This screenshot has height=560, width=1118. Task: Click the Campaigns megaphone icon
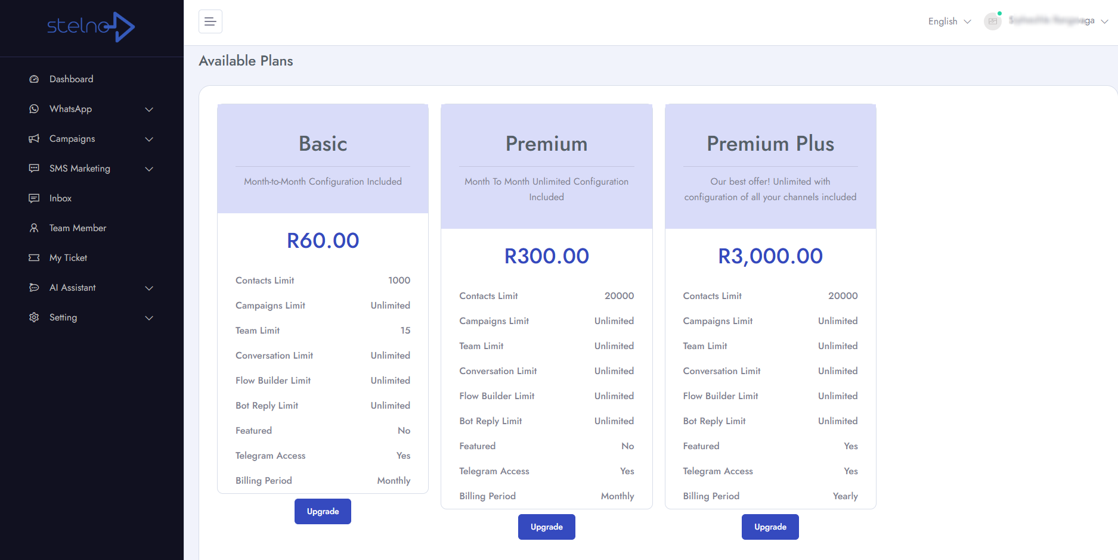pyautogui.click(x=34, y=139)
